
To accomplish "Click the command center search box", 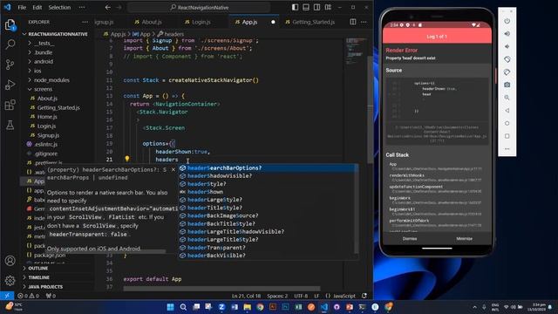I will click(x=200, y=7).
